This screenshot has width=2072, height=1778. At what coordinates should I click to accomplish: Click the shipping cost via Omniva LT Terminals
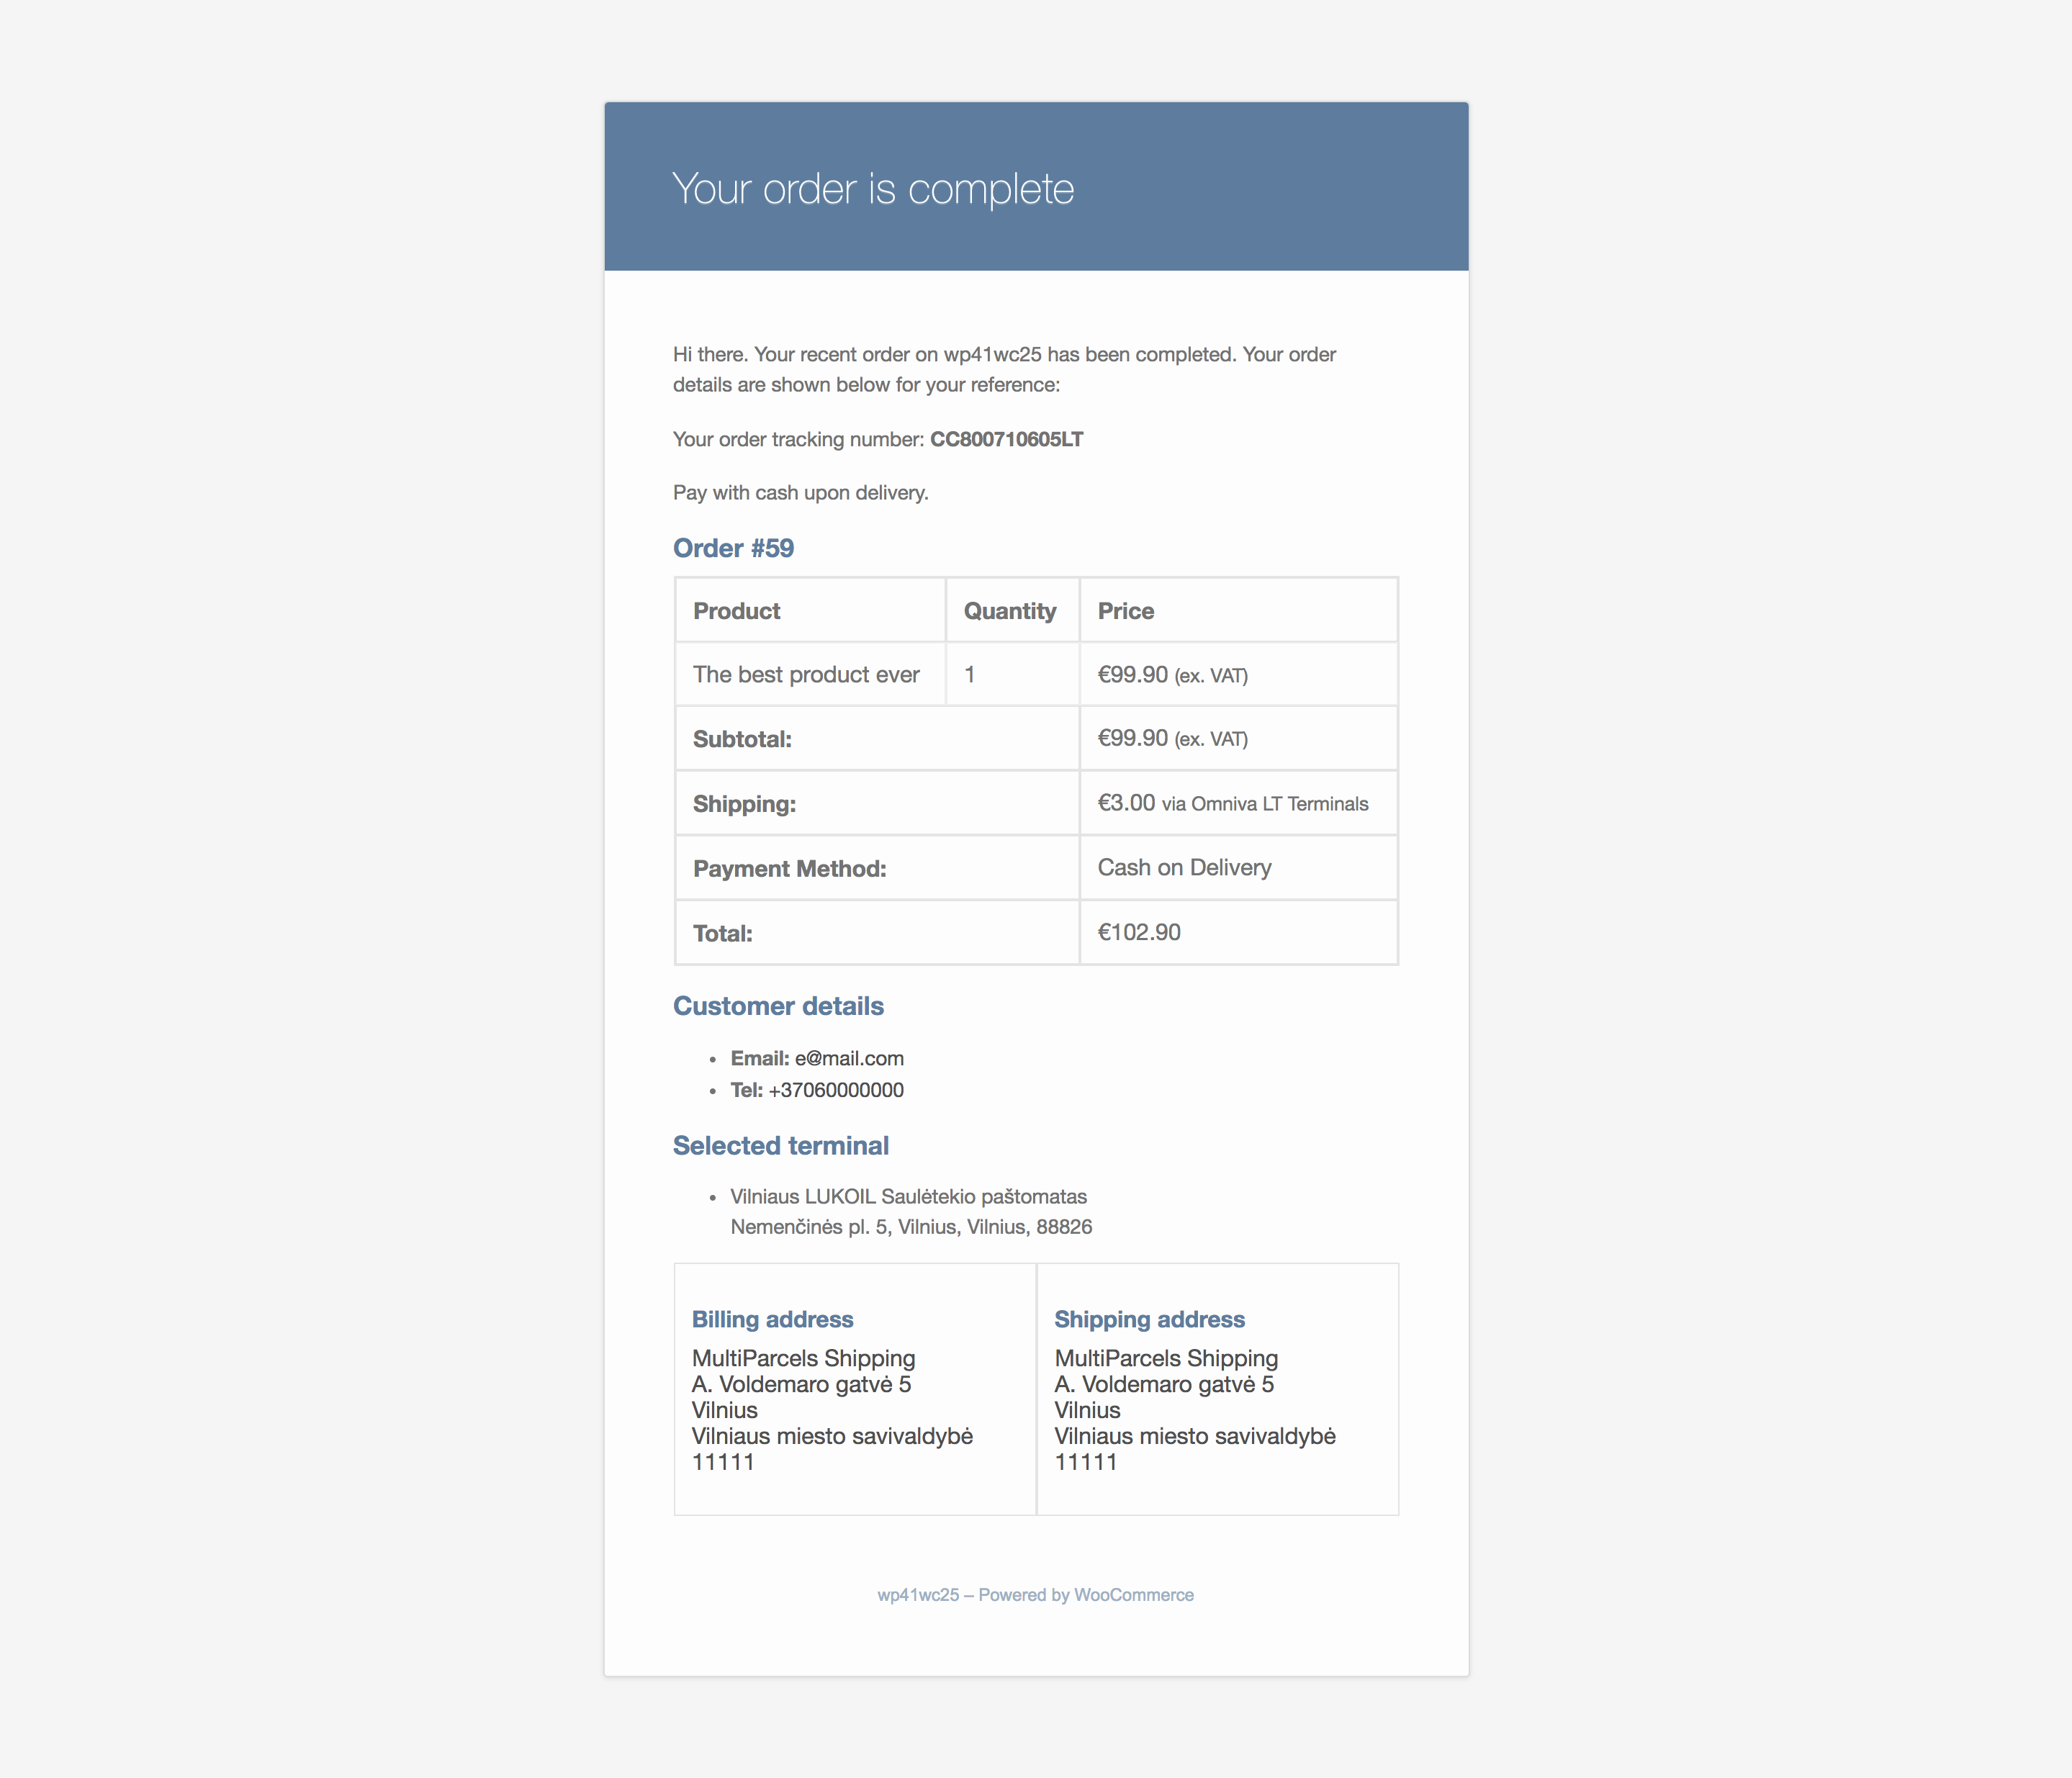[x=1232, y=803]
